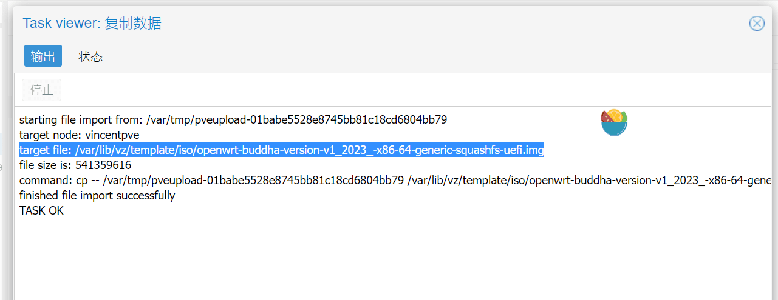Select the 'target node' label text
The image size is (778, 300).
pos(50,135)
